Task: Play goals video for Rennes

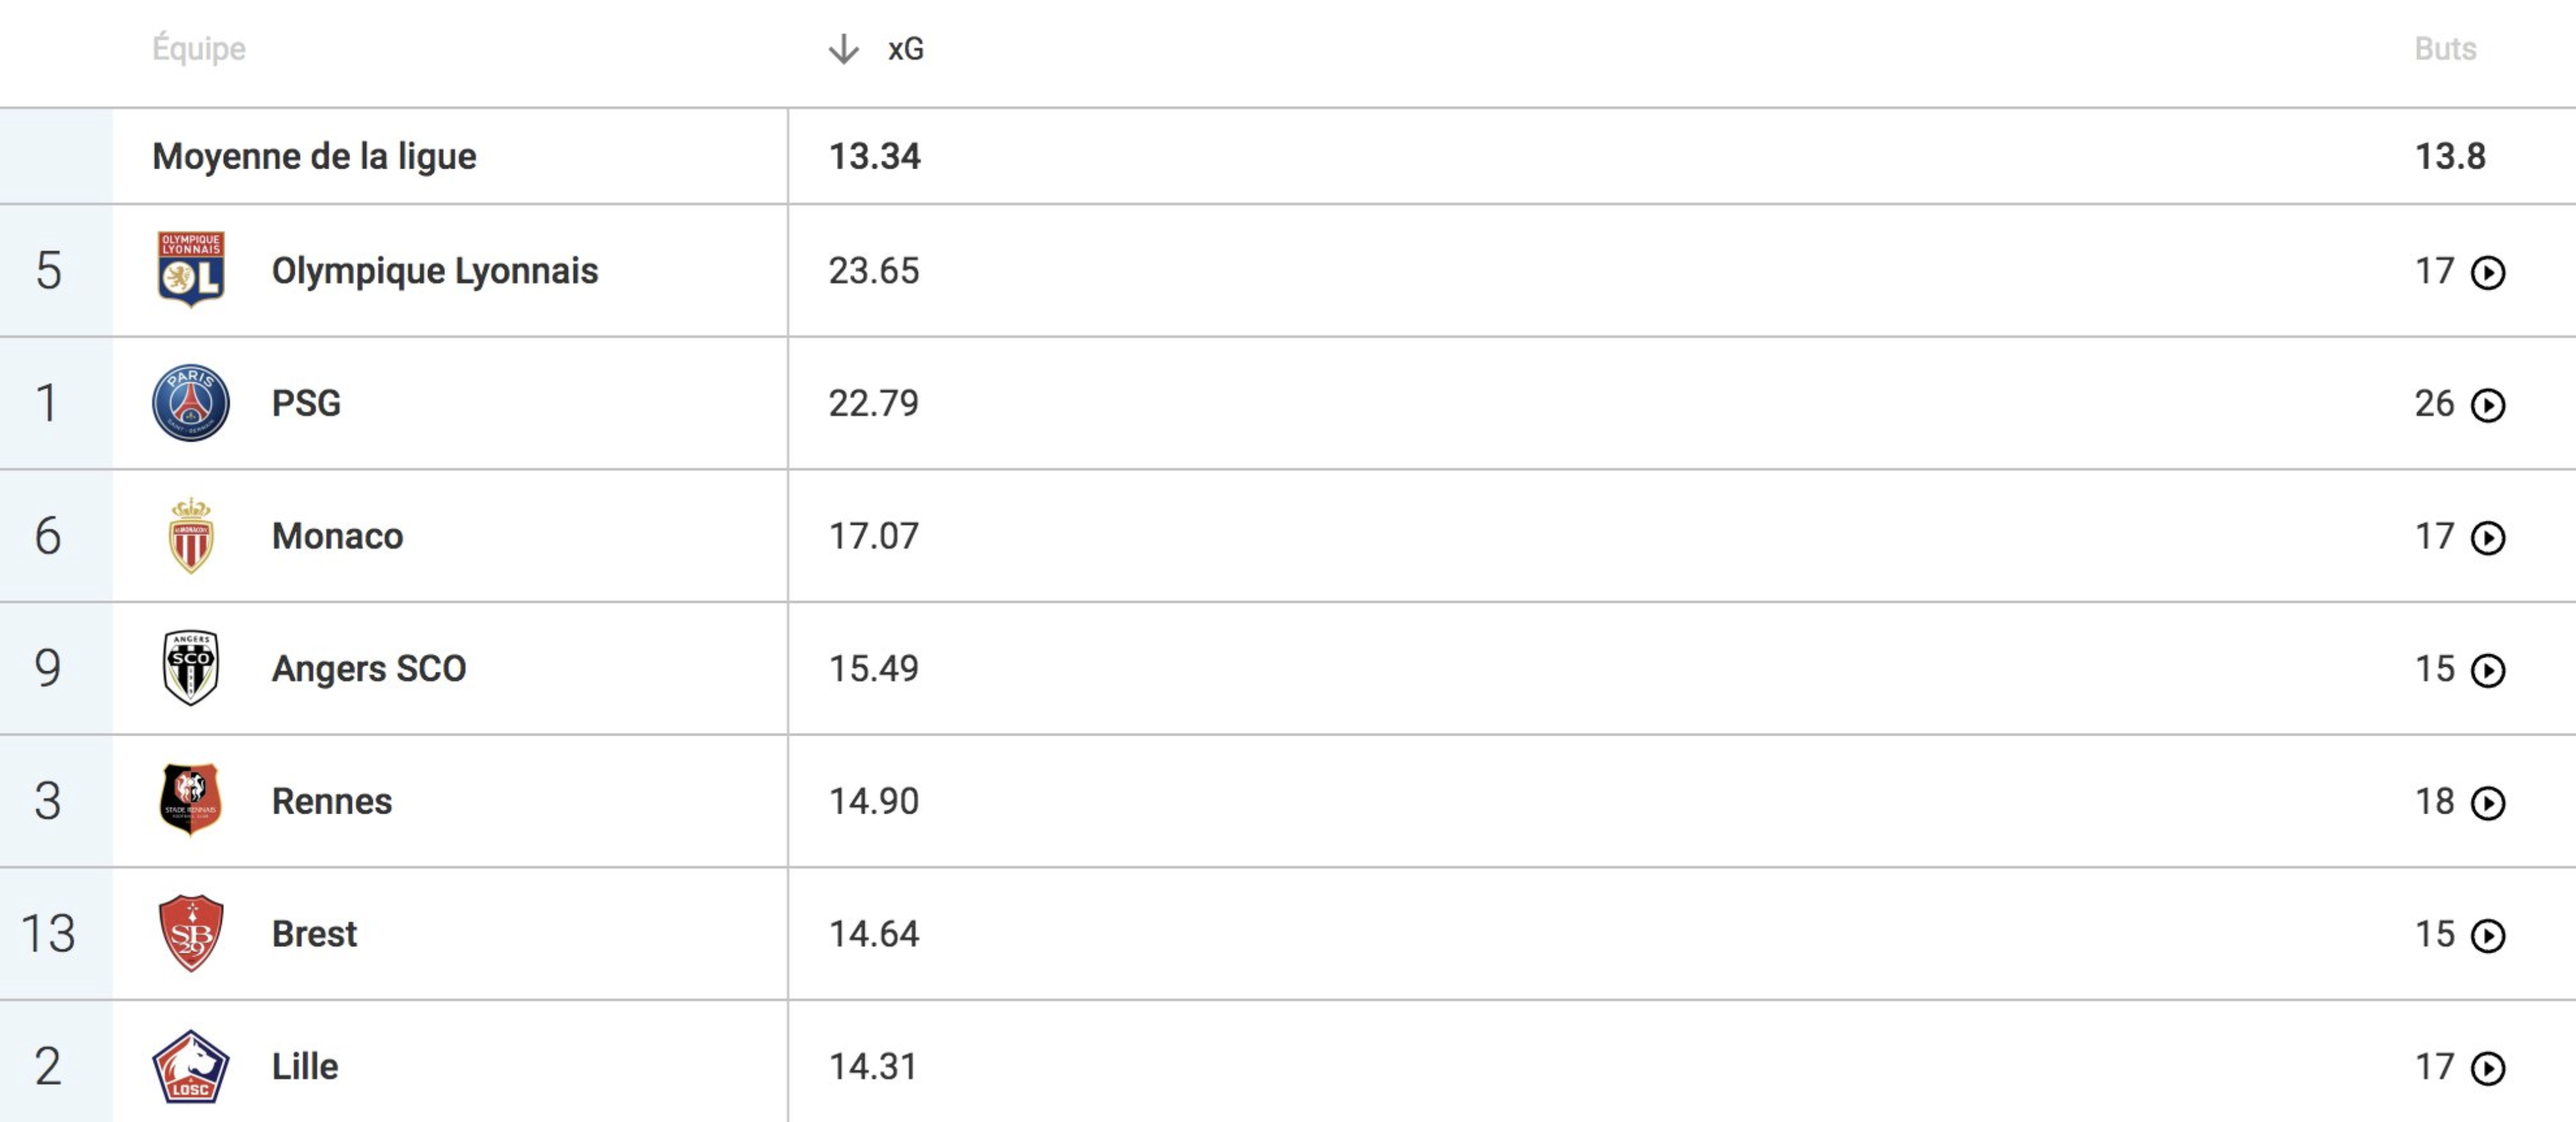Action: pos(2488,802)
